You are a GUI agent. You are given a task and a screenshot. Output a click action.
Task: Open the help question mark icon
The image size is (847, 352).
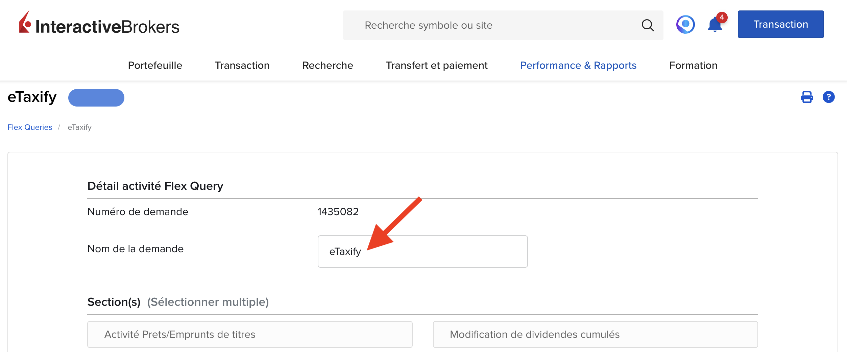[x=828, y=97]
